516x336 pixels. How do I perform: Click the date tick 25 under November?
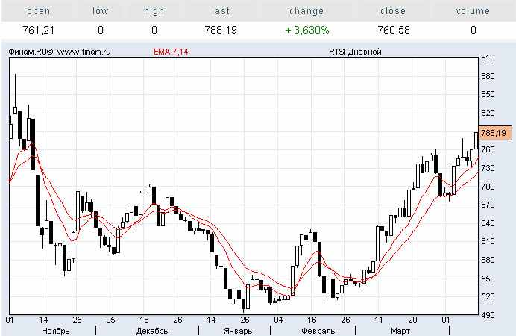77,320
